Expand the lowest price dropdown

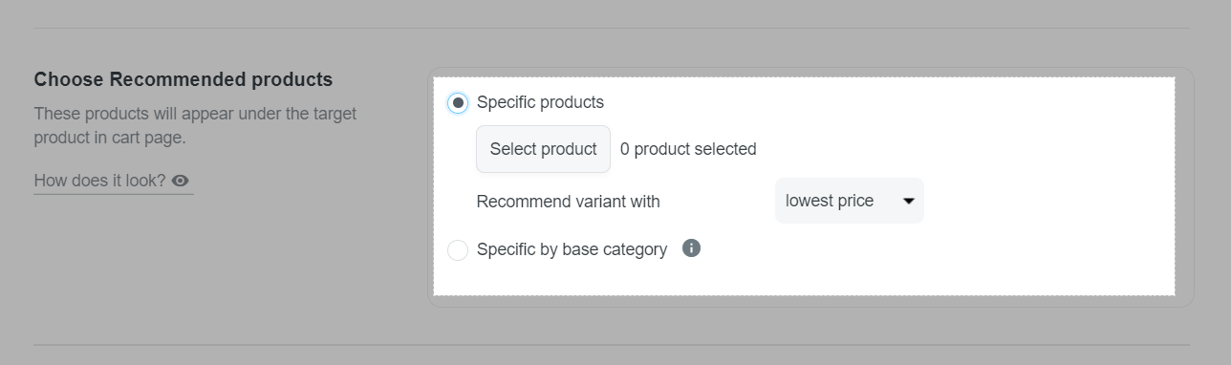tap(850, 201)
